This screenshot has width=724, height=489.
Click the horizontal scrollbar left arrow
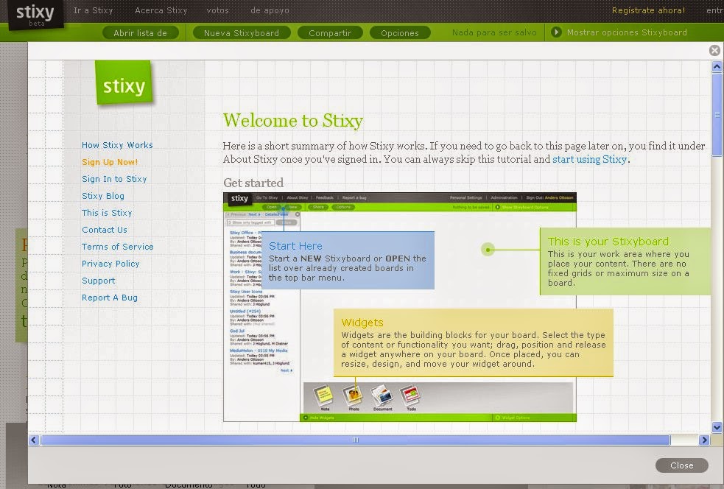[x=34, y=440]
